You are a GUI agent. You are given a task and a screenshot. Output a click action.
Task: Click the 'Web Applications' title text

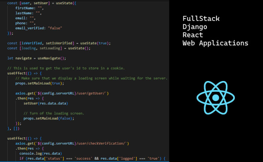click(x=215, y=43)
